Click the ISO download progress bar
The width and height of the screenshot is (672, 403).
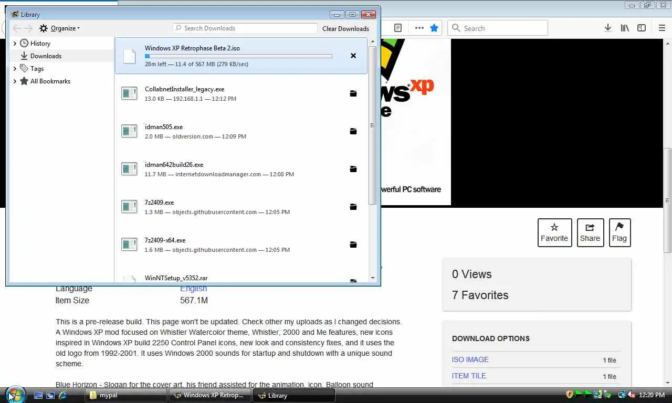click(238, 56)
